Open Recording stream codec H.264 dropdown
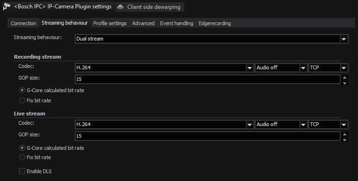Image resolution: width=358 pixels, height=181 pixels. pyautogui.click(x=164, y=68)
